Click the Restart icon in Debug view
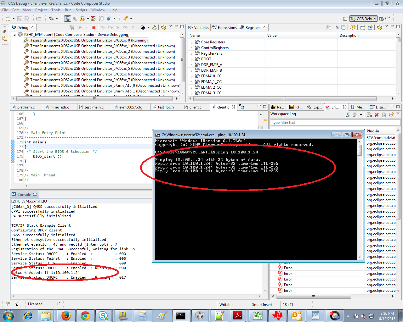 (154, 28)
